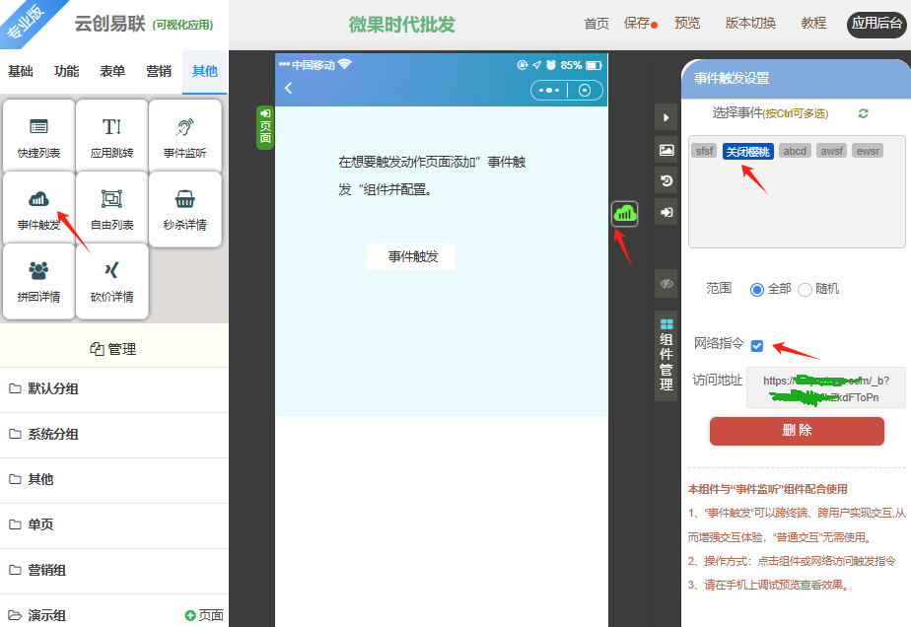Toggle the 网络指令 checkbox
911x627 pixels.
tap(757, 346)
